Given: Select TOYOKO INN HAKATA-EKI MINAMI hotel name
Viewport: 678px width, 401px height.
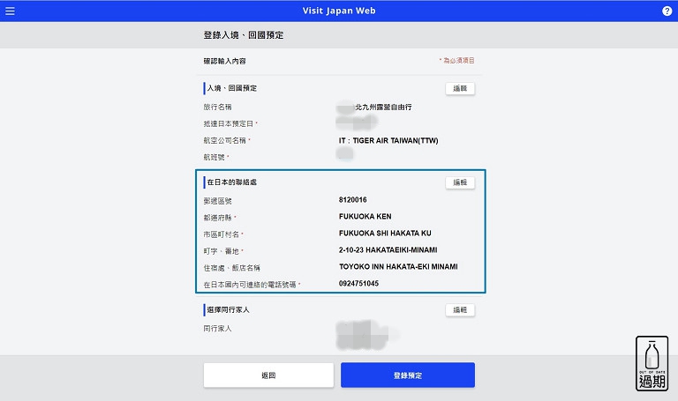Looking at the screenshot, I should pyautogui.click(x=398, y=267).
